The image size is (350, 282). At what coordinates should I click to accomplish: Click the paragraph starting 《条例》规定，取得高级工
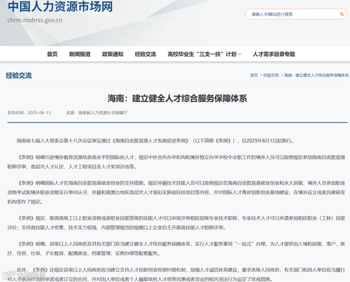point(176,223)
